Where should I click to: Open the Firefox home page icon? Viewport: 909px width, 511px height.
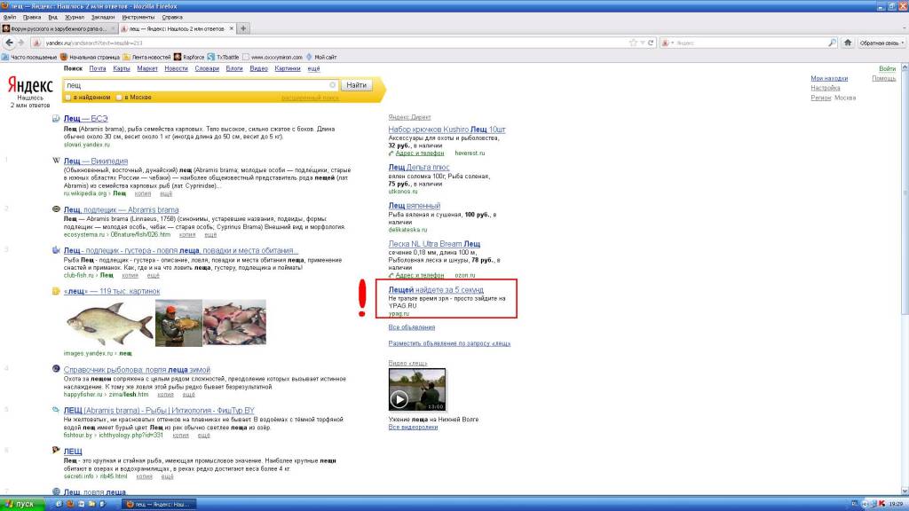848,43
